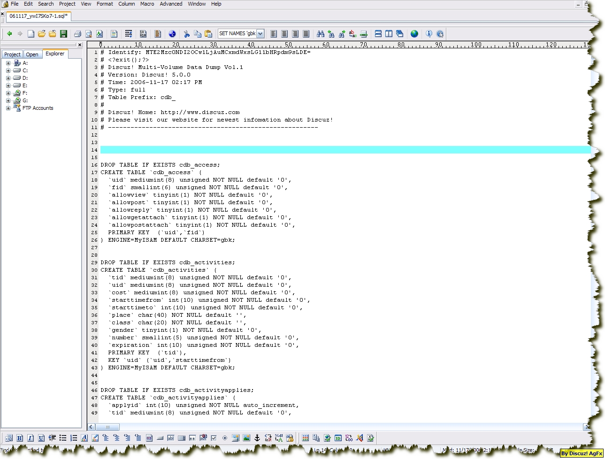Select FTP Accounts label in tree

coord(38,108)
